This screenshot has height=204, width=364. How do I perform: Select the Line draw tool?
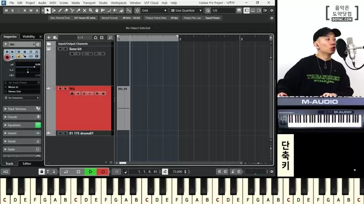click(x=109, y=10)
